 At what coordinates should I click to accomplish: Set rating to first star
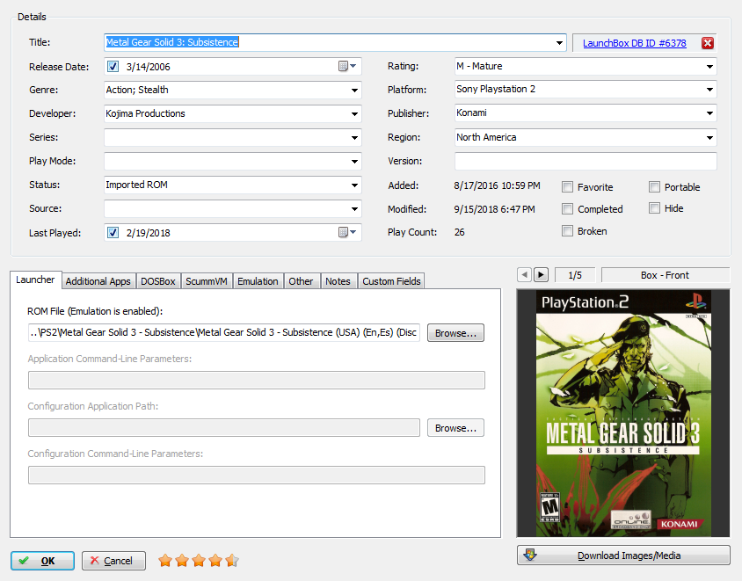point(165,561)
